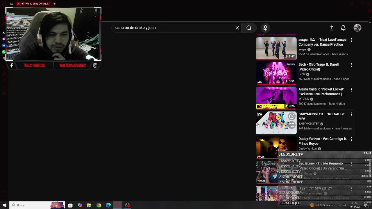The height and width of the screenshot is (209, 372).
Task: Click the Instagram icon on stream overlay
Action: (x=95, y=66)
